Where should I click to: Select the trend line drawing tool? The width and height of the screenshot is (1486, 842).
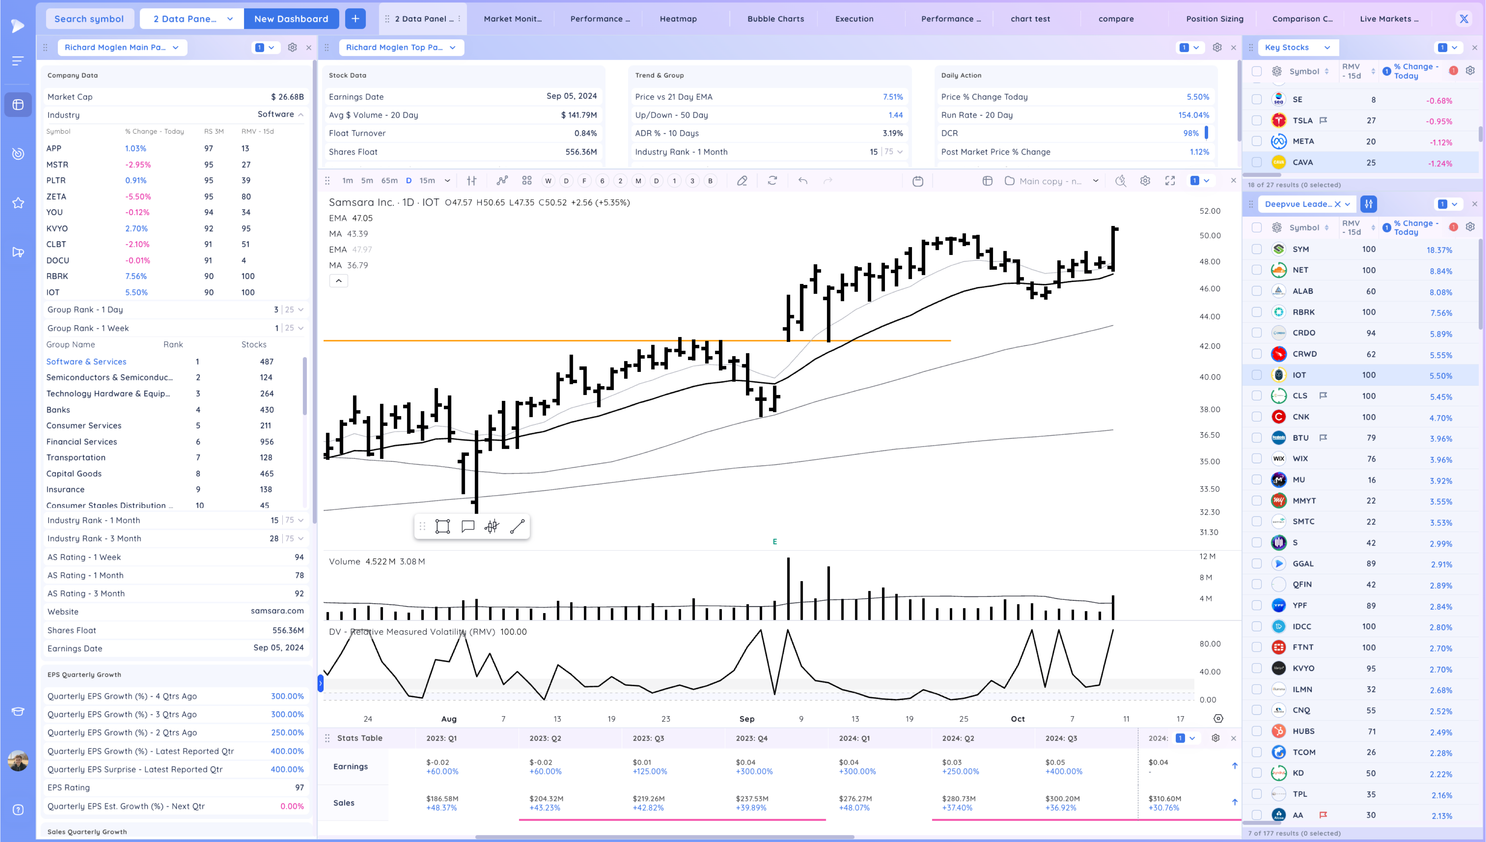[517, 526]
